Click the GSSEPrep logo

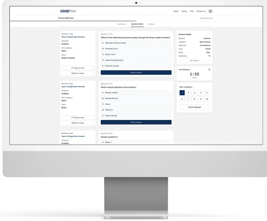point(68,11)
